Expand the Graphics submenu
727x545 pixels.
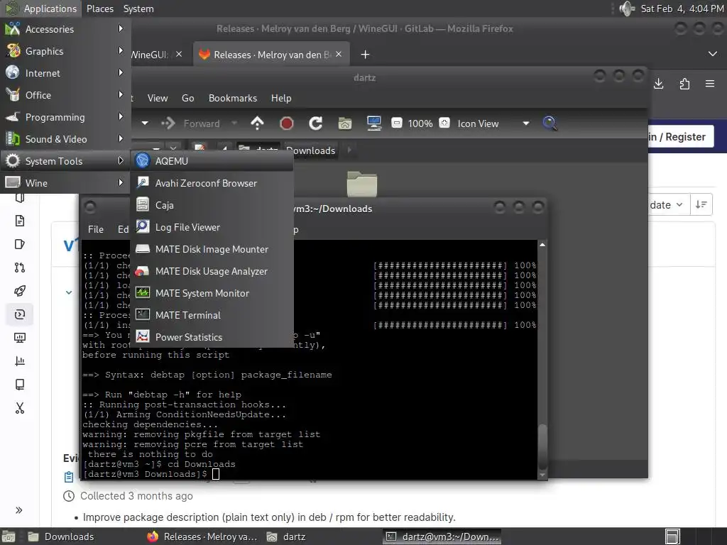click(65, 51)
